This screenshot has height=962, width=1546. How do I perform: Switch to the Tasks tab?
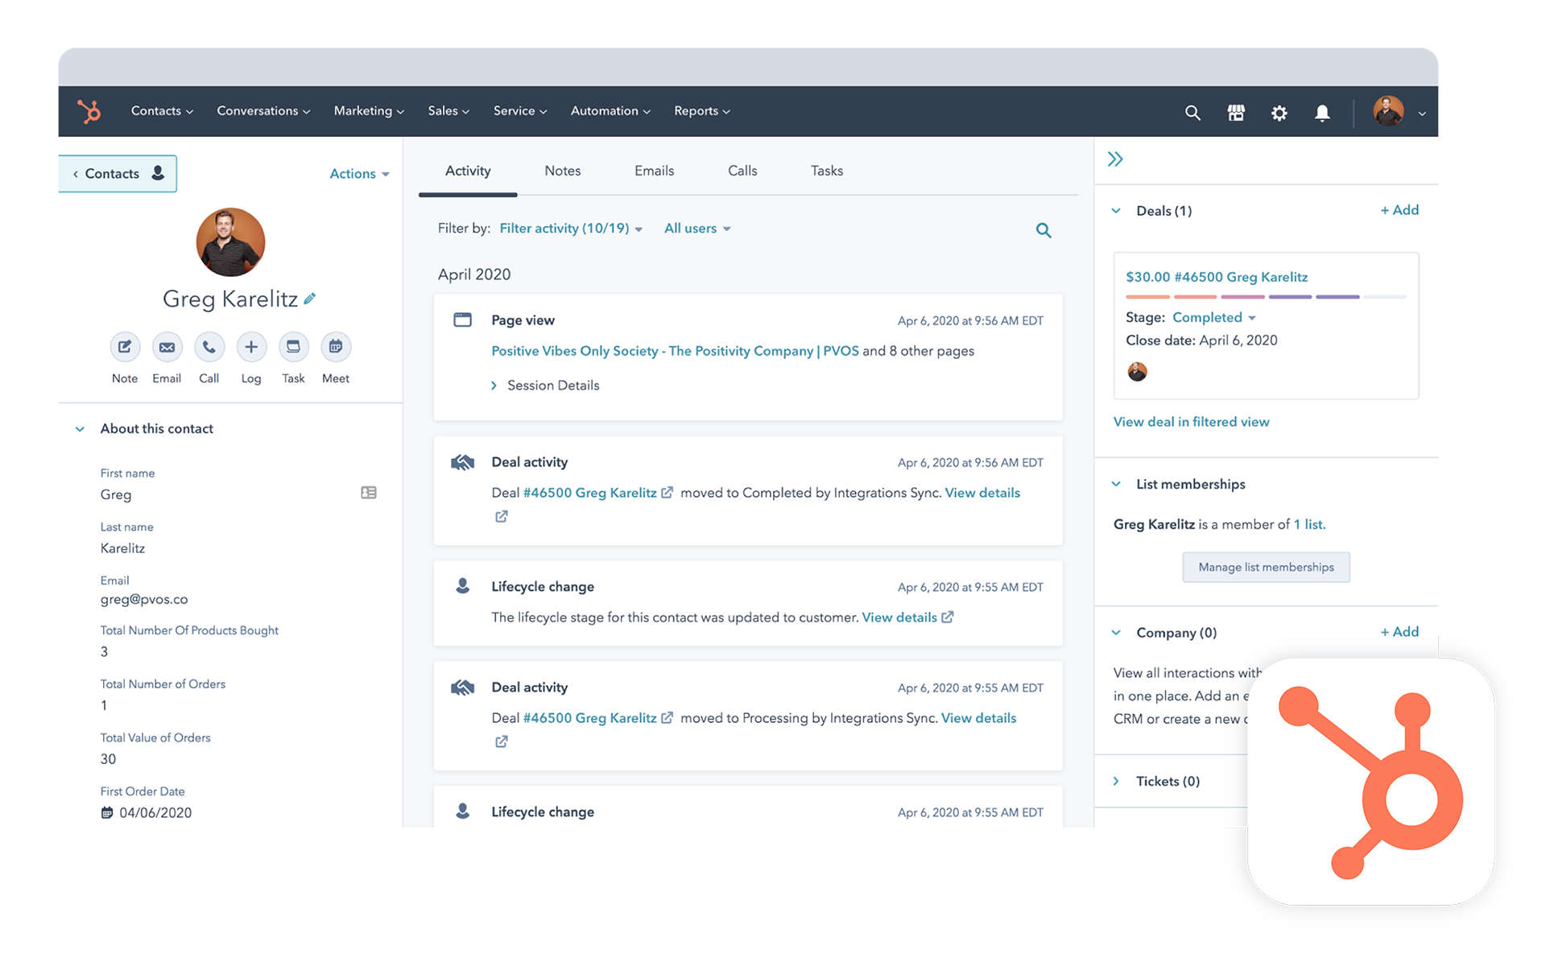click(x=825, y=171)
